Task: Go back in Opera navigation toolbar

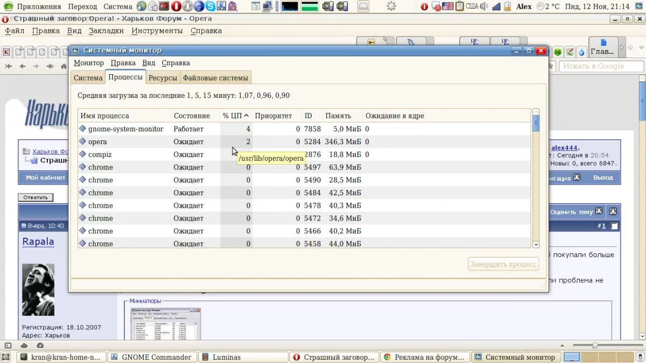Action: [23, 66]
